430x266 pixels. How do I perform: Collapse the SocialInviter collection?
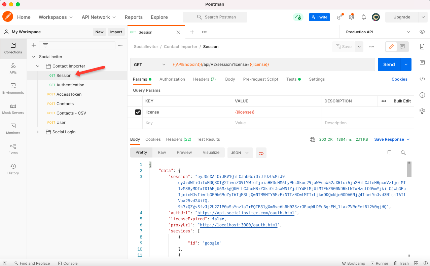coord(33,57)
